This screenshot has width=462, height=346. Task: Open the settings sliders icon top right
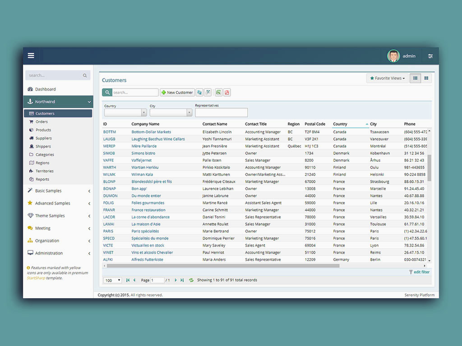tap(430, 56)
